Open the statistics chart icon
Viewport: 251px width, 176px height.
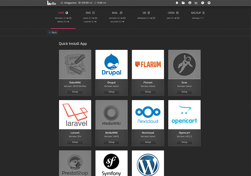pyautogui.click(x=196, y=3)
